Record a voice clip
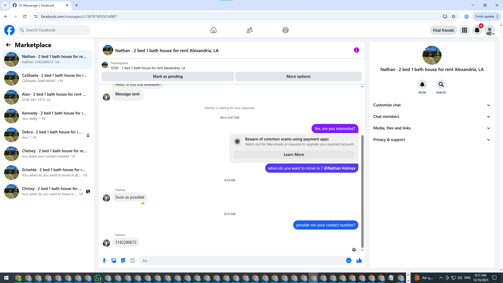The width and height of the screenshot is (503, 283). tap(104, 260)
